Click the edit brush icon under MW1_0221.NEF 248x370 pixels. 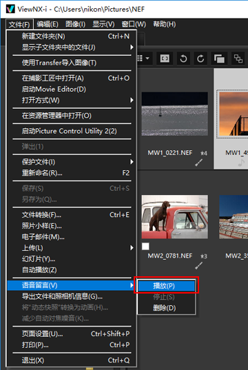[x=198, y=163]
